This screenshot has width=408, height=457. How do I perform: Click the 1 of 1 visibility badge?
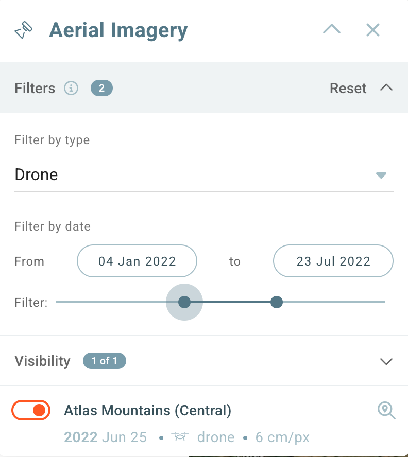click(105, 361)
